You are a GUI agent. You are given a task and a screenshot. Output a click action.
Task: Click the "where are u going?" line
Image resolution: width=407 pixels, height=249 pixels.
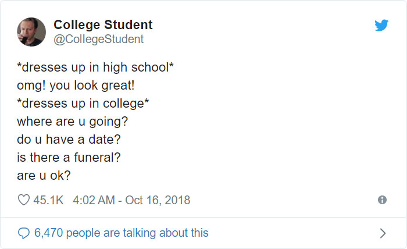72,122
